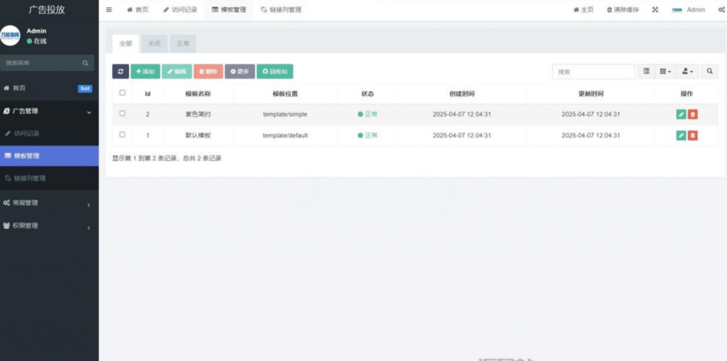
Task: Click the 紫色简约 template name cell
Action: coord(198,114)
